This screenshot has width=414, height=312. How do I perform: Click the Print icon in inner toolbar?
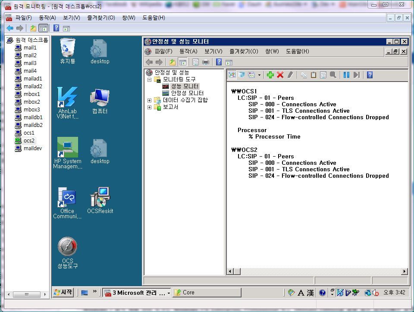pos(206,62)
